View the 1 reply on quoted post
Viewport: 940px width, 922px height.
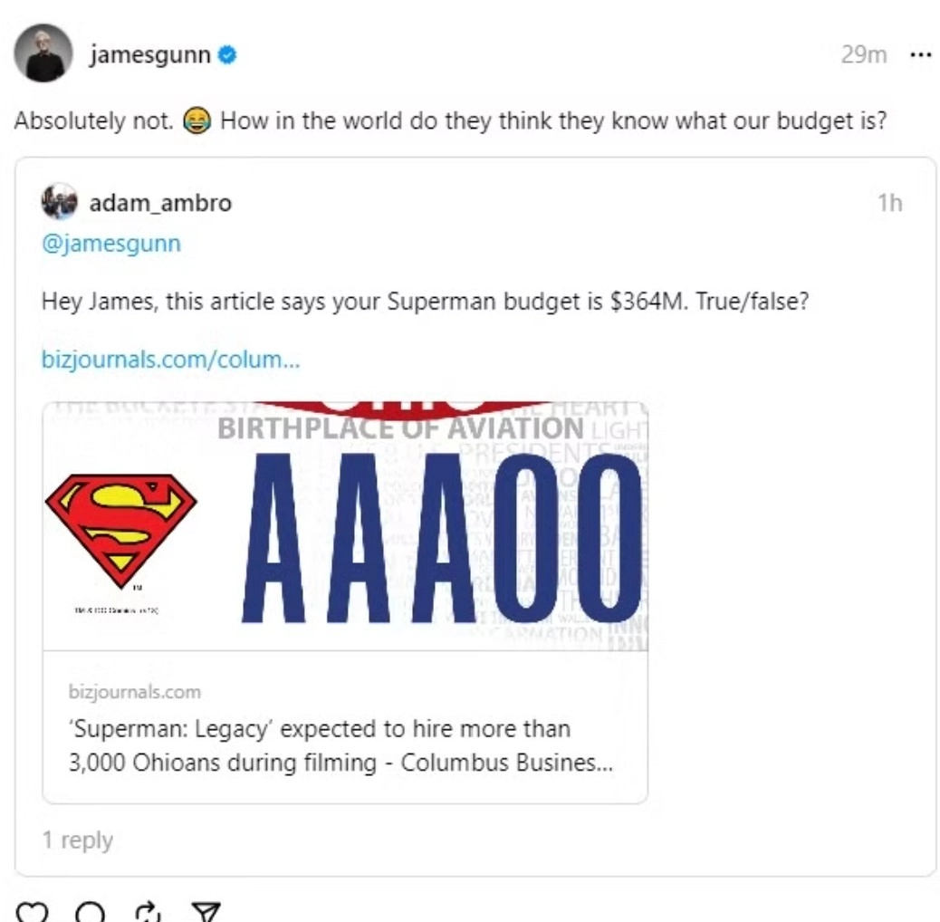pos(77,840)
